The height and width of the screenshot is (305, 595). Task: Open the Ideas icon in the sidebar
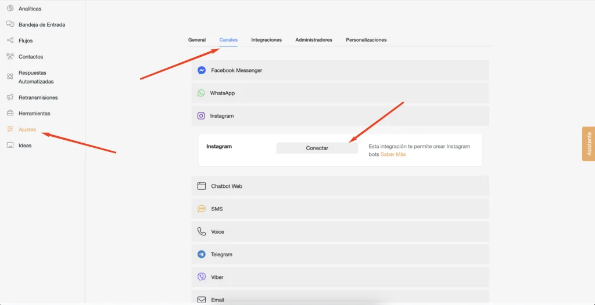[10, 145]
